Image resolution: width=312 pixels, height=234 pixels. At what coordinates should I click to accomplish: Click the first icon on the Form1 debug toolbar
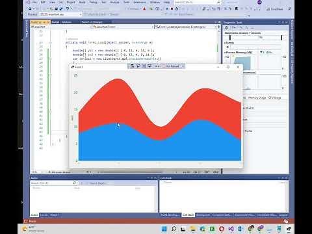pos(133,66)
